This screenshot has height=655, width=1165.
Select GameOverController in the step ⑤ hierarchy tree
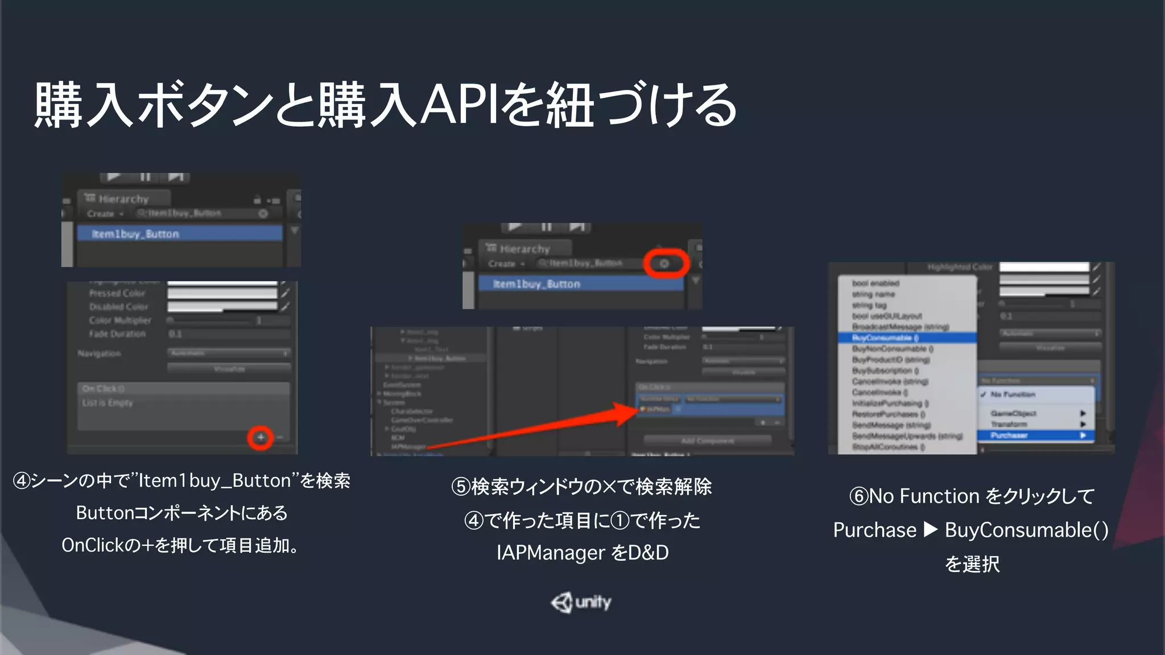pyautogui.click(x=422, y=420)
